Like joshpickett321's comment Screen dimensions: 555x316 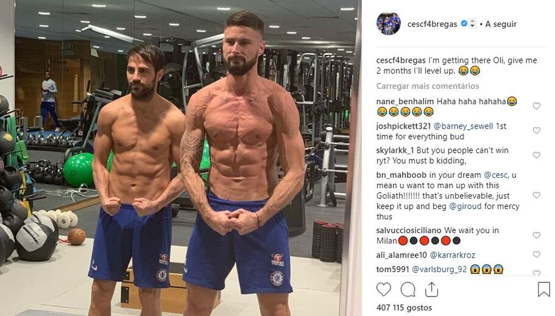click(x=537, y=130)
